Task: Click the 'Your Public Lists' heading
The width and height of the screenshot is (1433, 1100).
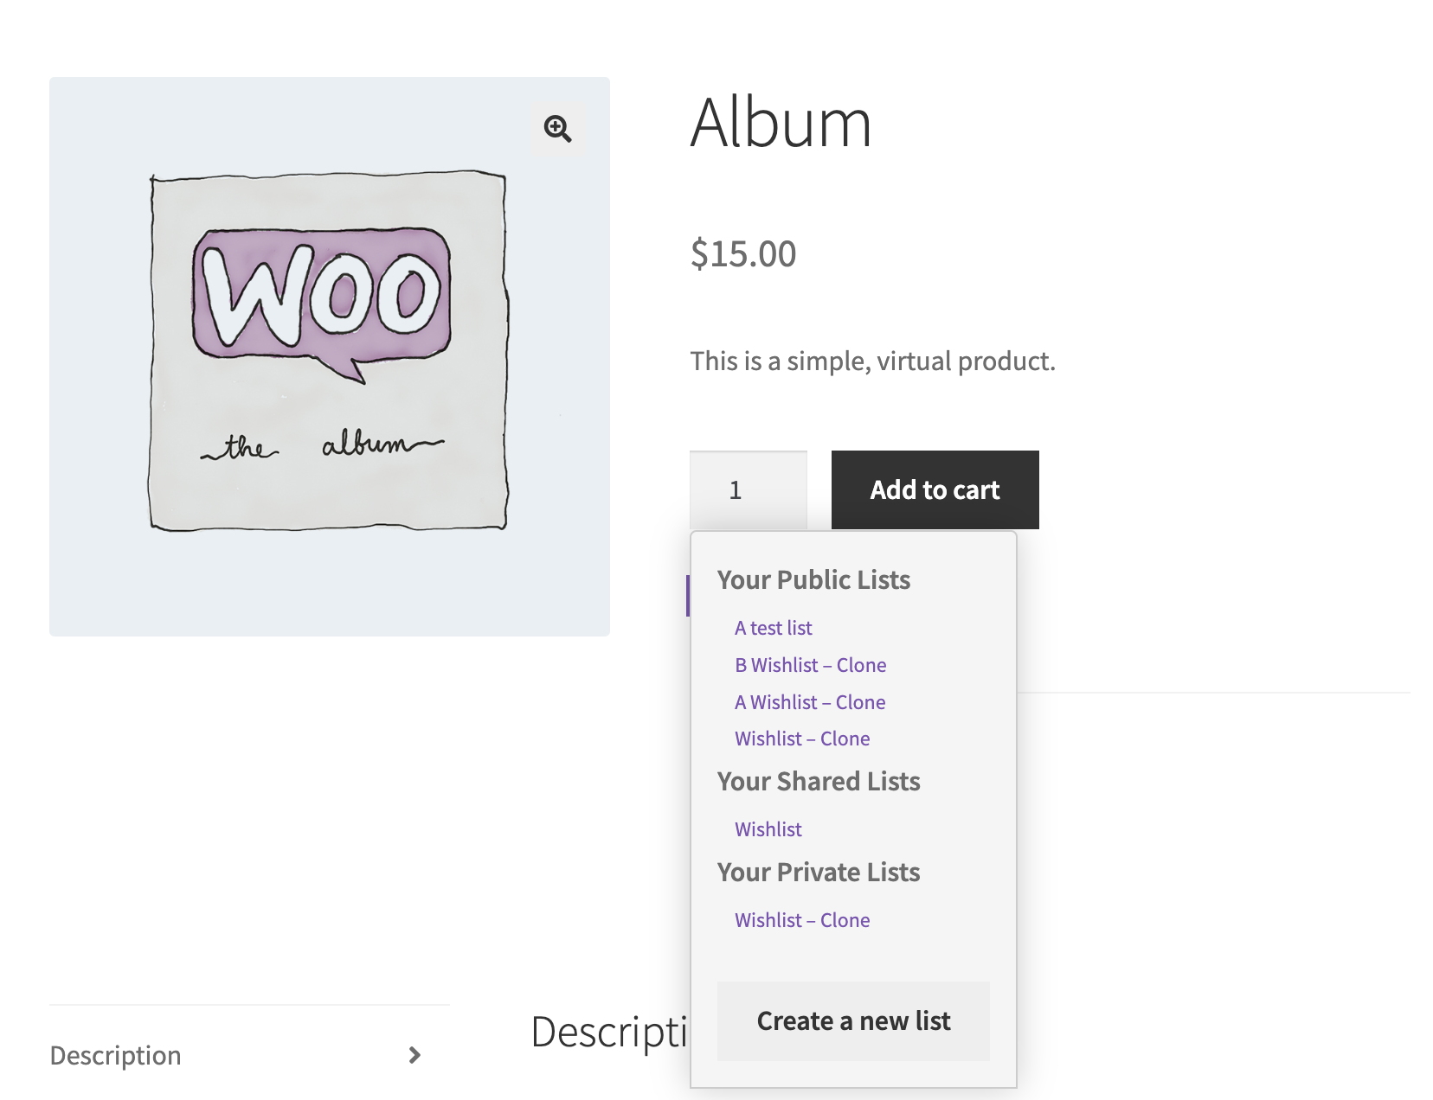Action: coord(813,580)
